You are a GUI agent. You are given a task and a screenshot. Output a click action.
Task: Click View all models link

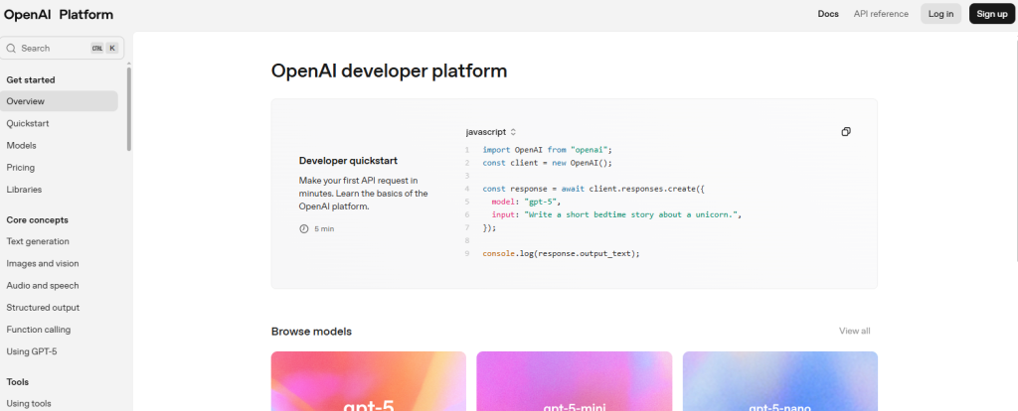[x=854, y=331]
